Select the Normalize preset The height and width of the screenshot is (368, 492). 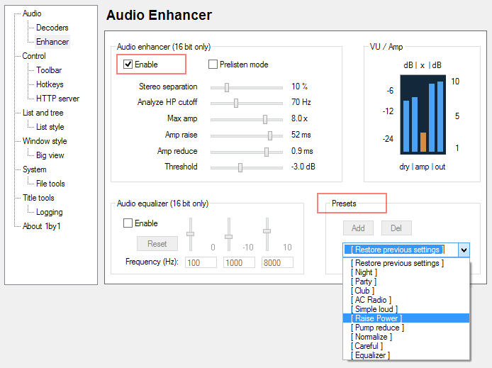406,337
